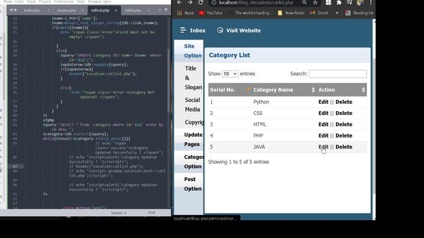
Task: Sort table by Category Name column
Action: [x=284, y=90]
